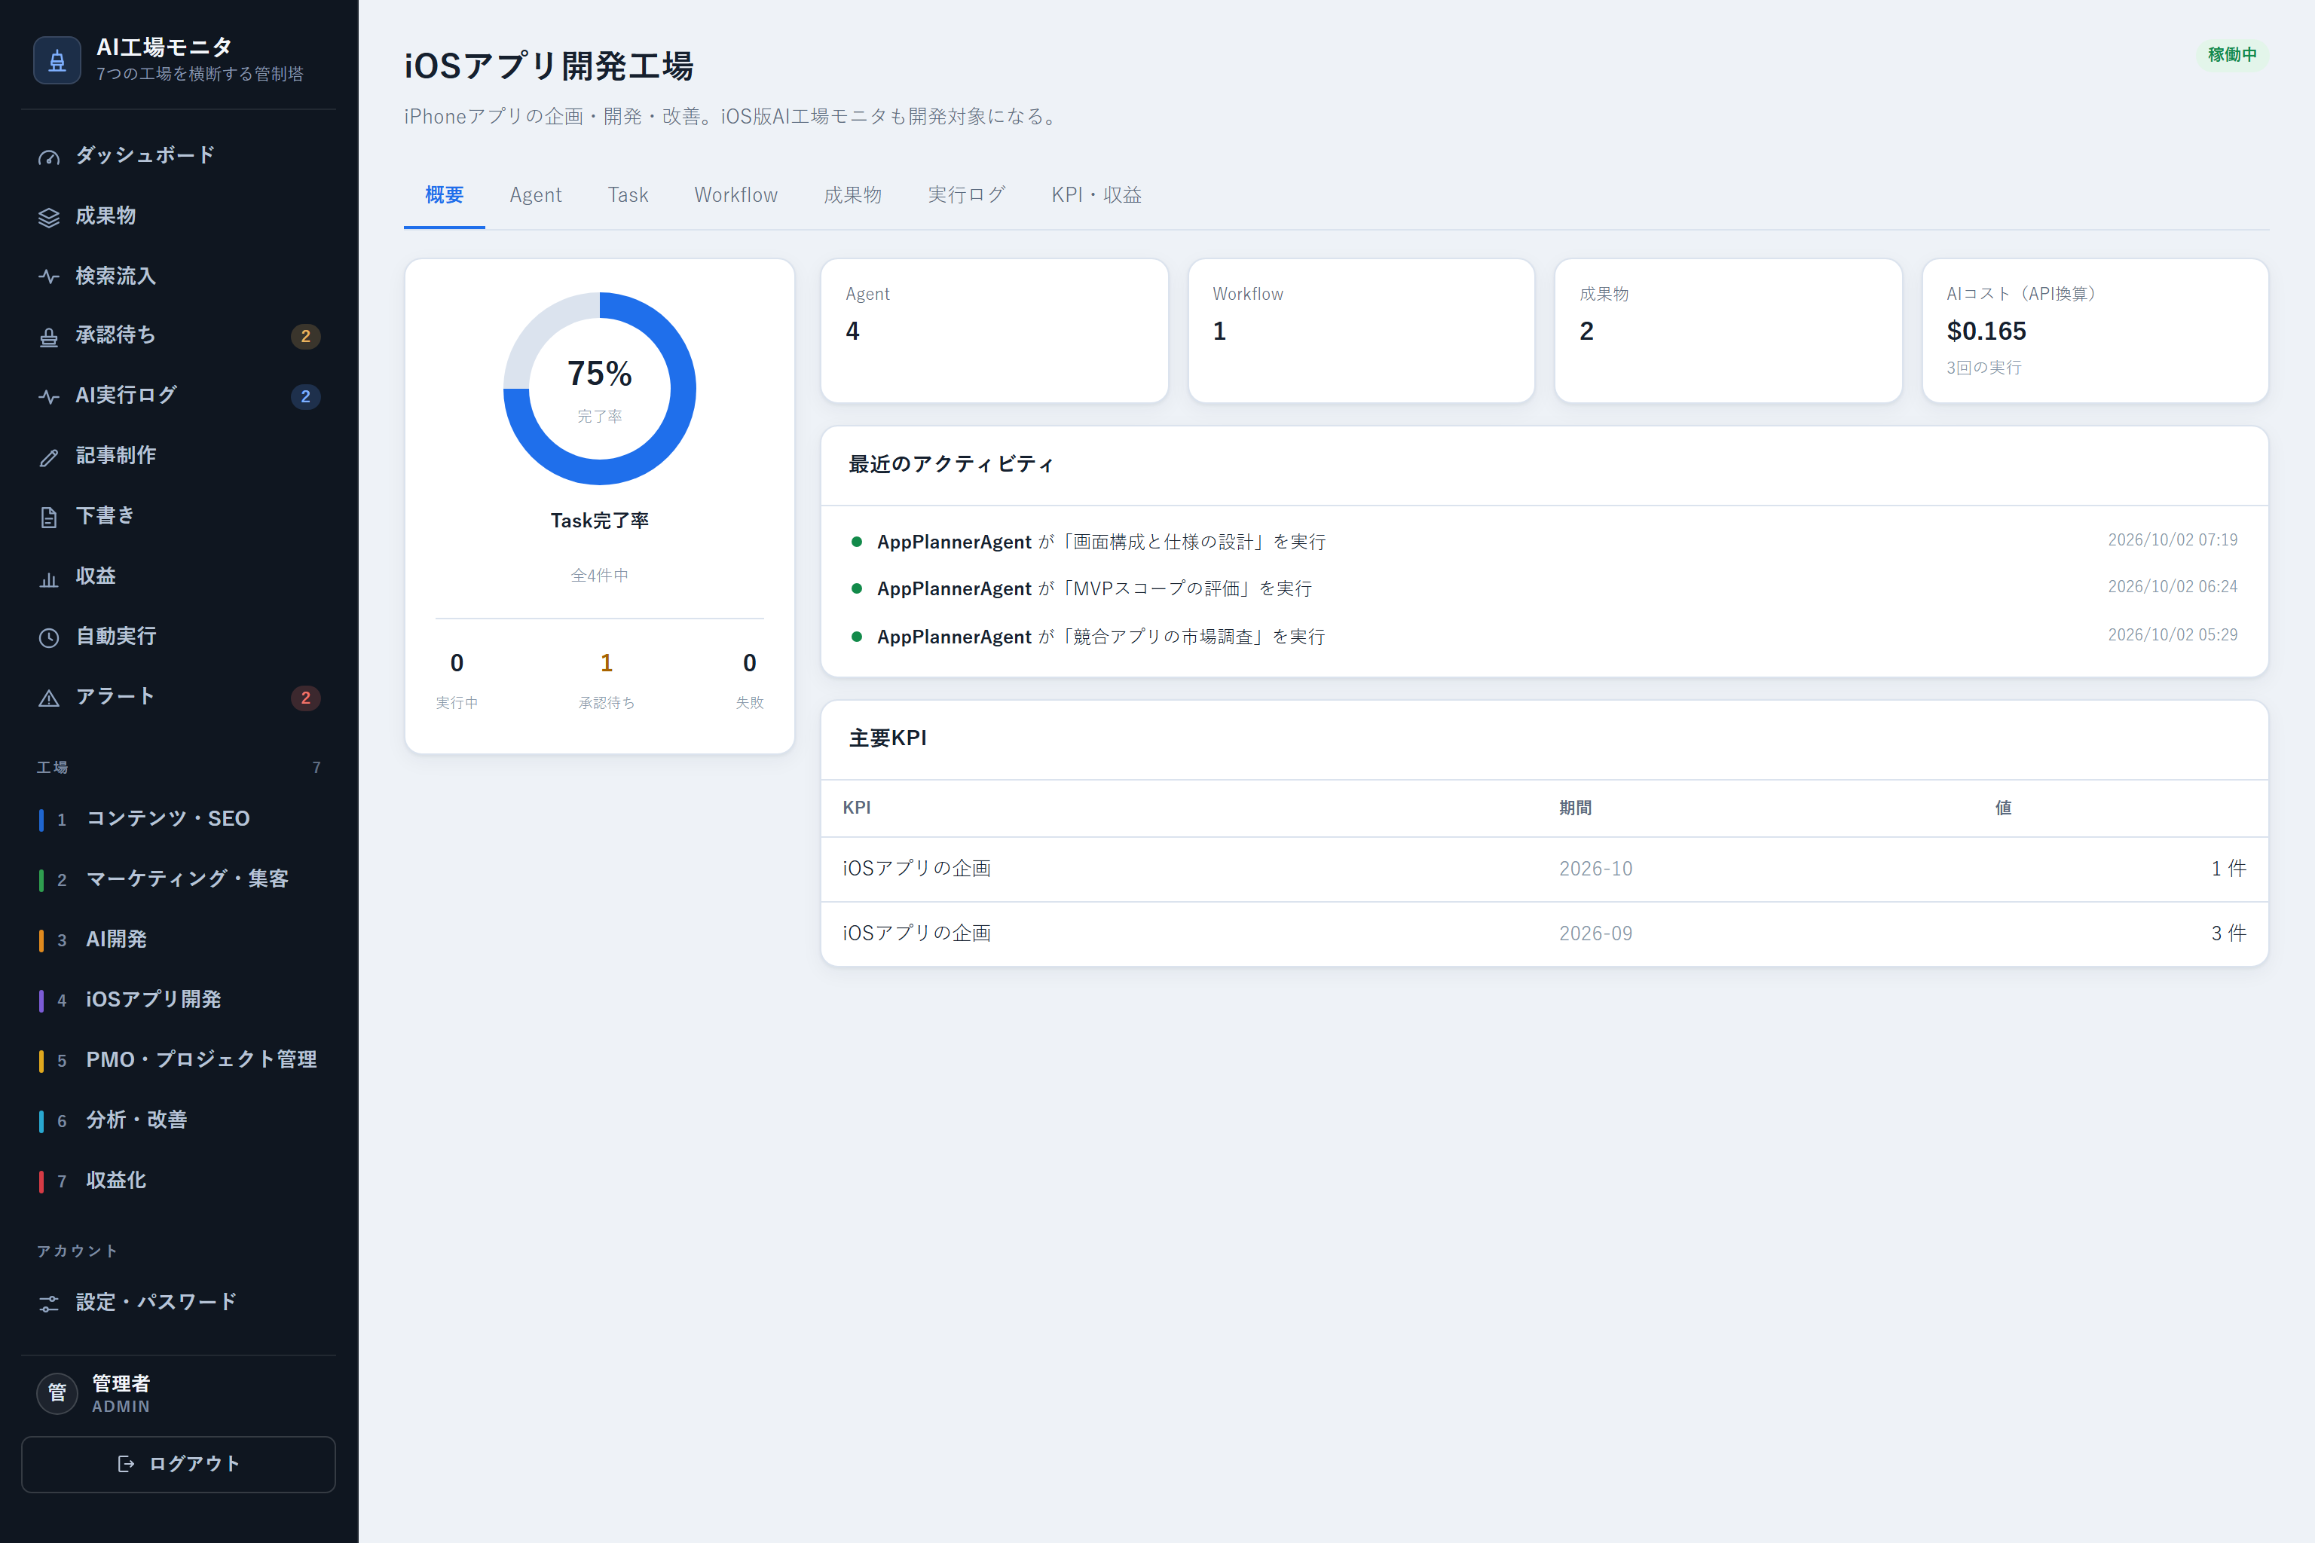Switch to the Agent tab

click(x=536, y=195)
